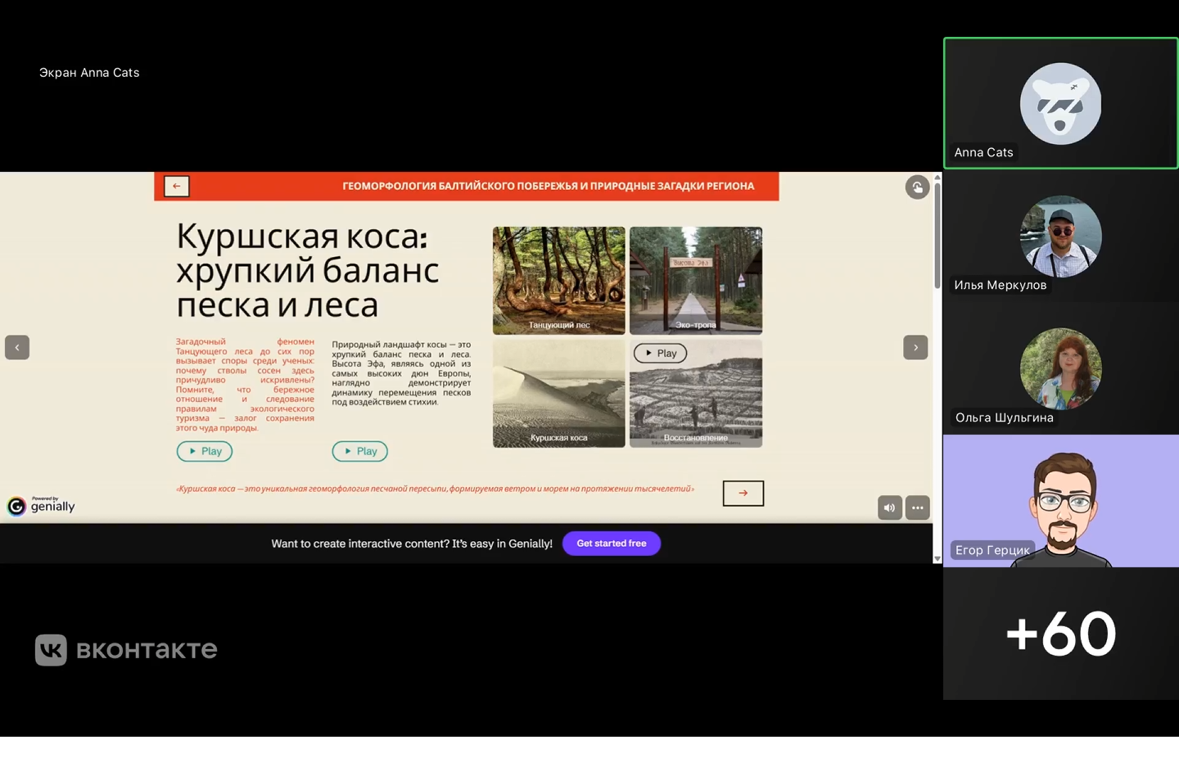Click the Куршская коса slide heading
Screen dimensions: 1179x758
click(308, 270)
